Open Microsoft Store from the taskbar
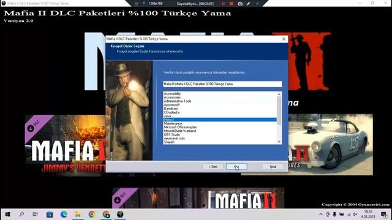392x220 pixels. pyautogui.click(x=50, y=215)
